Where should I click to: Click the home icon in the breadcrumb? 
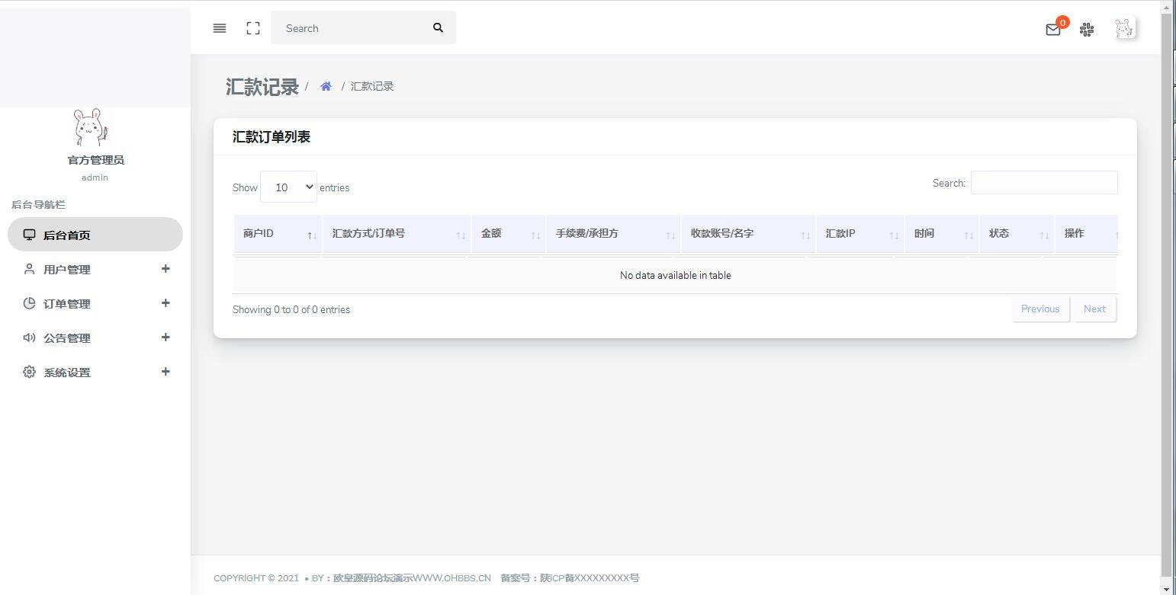point(326,85)
